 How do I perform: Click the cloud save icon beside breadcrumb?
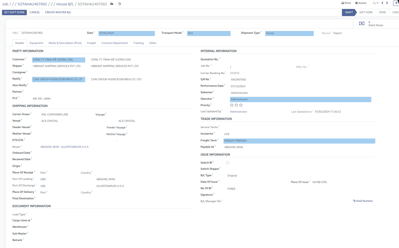click(x=112, y=4)
